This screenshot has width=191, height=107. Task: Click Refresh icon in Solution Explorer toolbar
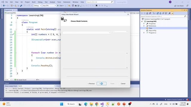point(161,13)
